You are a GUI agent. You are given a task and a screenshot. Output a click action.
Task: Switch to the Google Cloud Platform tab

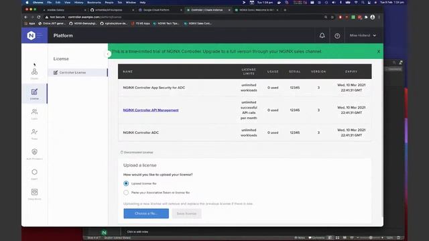(x=160, y=10)
